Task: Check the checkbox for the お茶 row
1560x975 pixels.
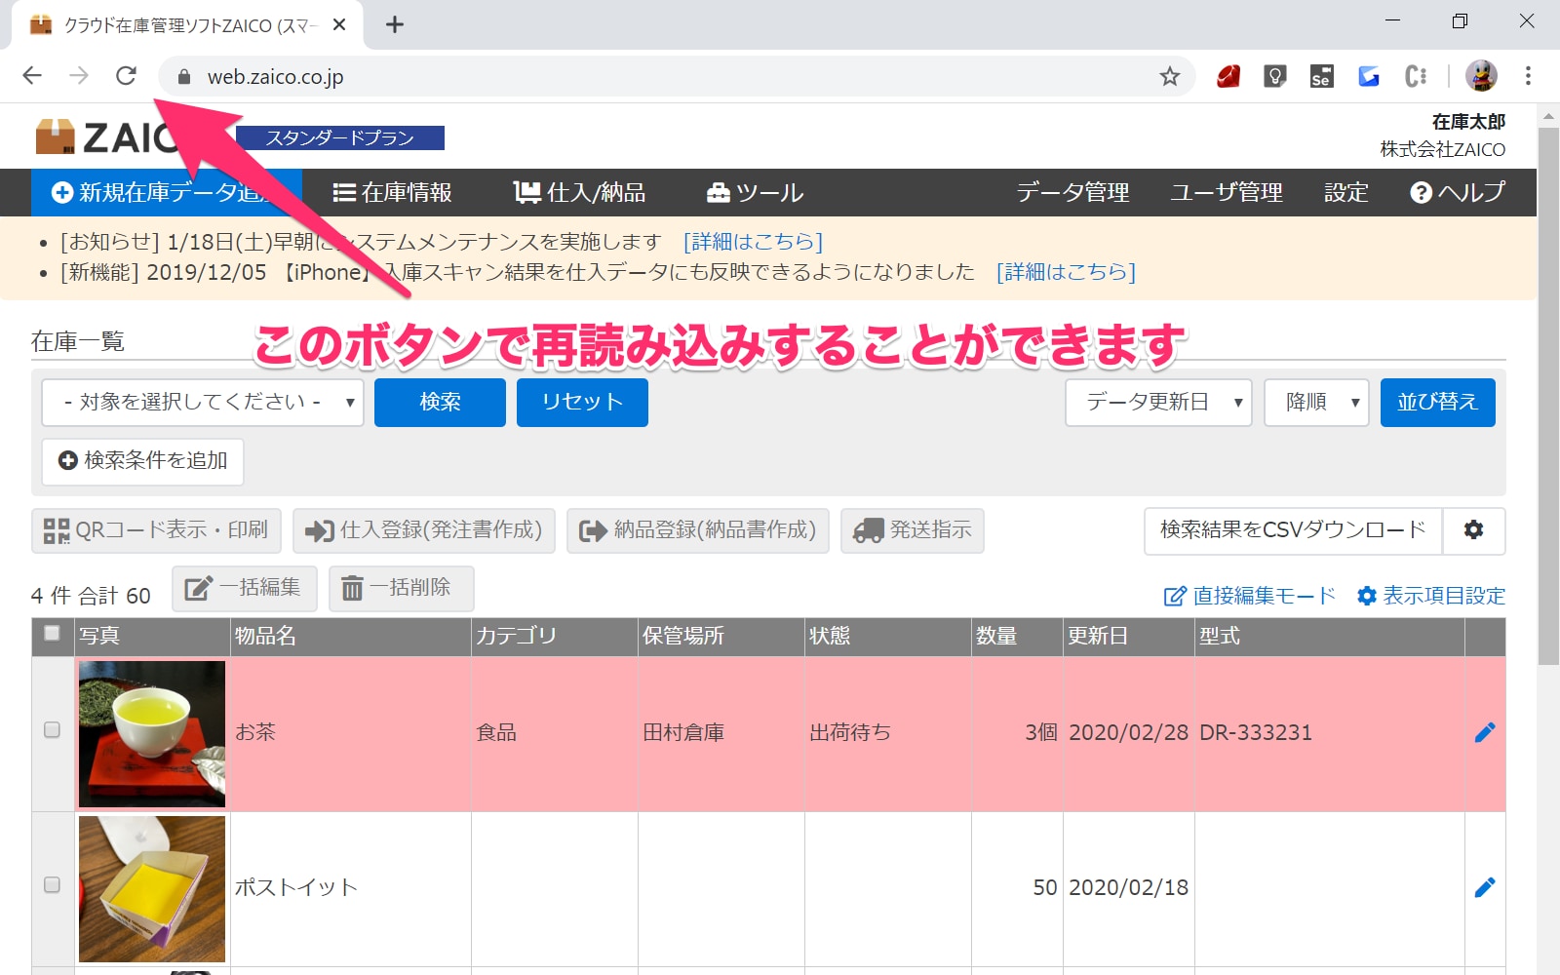Action: click(x=53, y=730)
